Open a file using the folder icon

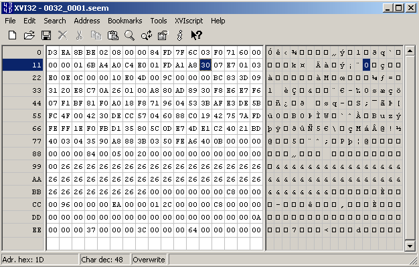(x=29, y=35)
